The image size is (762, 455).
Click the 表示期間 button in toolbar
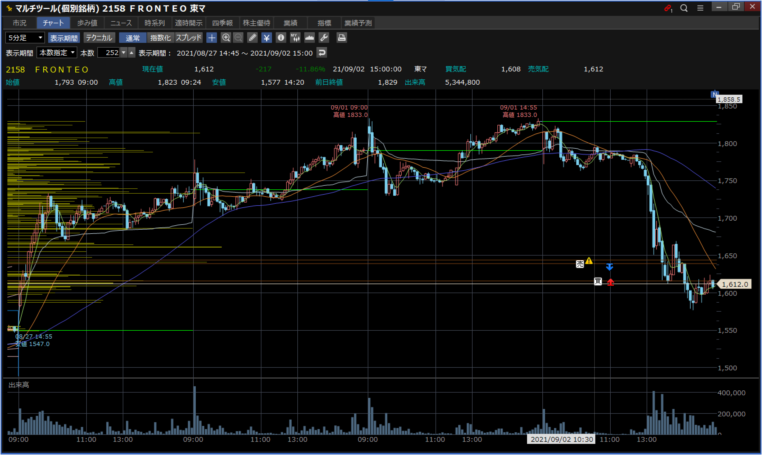pos(64,38)
